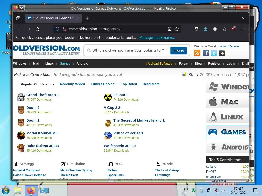
Task: Select the Popular Old Versions tab
Action: (x=37, y=84)
